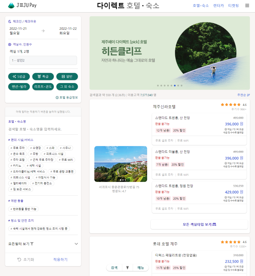Viewport: 255px width, 276px height.
Task: Click the 적용하기 apply button
Action: [60, 259]
